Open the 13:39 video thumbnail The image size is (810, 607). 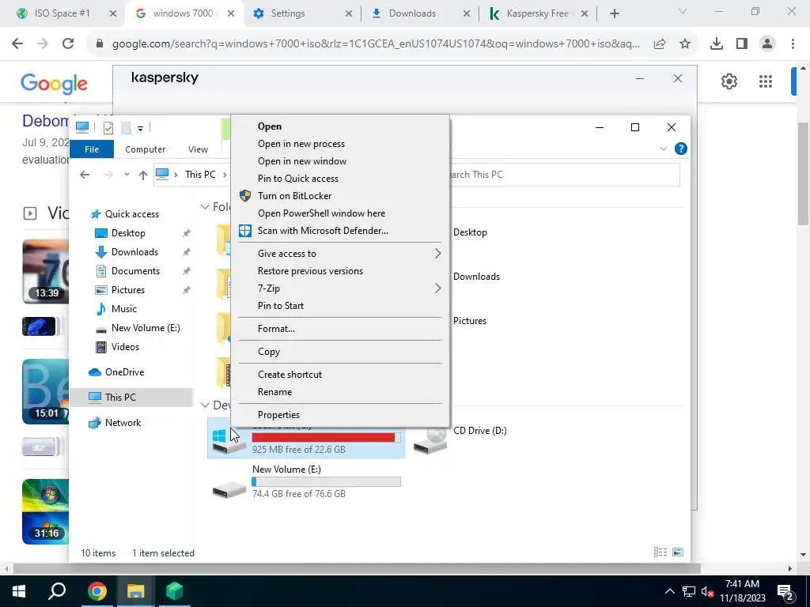pyautogui.click(x=45, y=272)
